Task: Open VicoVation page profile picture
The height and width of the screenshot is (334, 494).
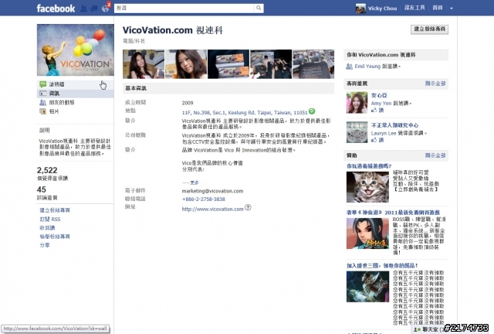Action: click(76, 50)
